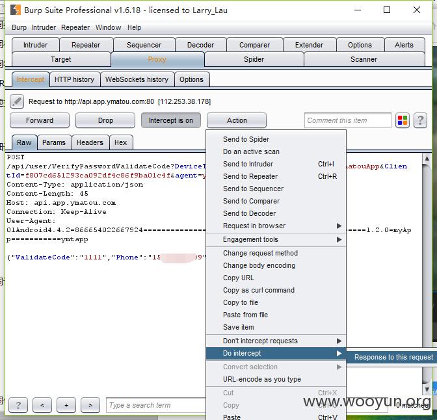The width and height of the screenshot is (437, 420).
Task: Switch to the Spider tab
Action: [x=254, y=59]
